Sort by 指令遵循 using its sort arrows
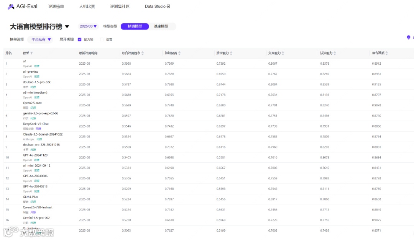The width and height of the screenshot is (414, 240). click(386, 53)
